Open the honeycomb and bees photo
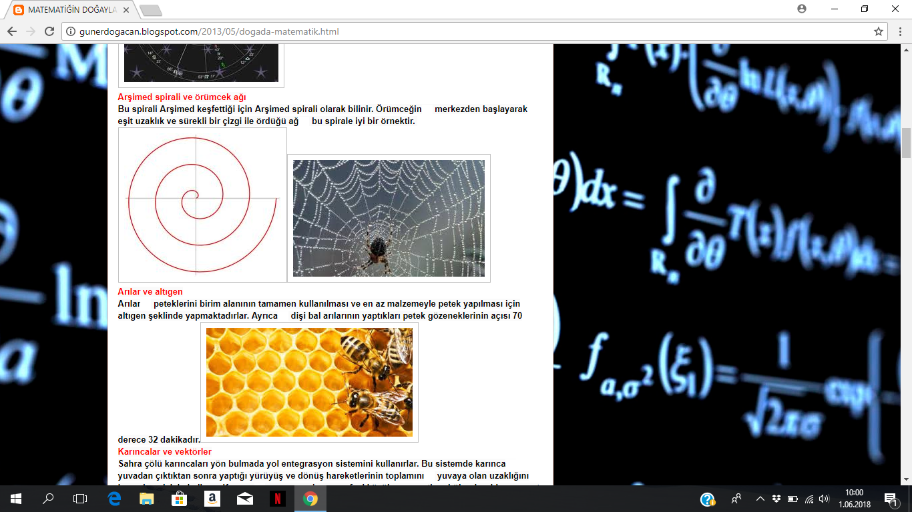Viewport: 912px width, 512px height. (x=309, y=382)
